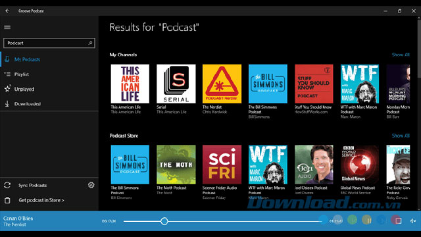Click the Playlist list icon
This screenshot has height=237, width=421.
click(x=7, y=74)
